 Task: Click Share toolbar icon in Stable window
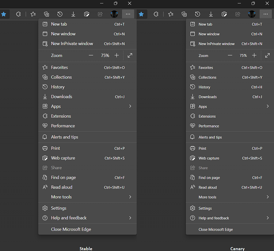(x=100, y=14)
